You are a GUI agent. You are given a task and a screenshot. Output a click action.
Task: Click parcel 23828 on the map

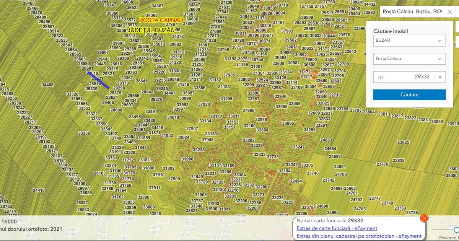399,160
